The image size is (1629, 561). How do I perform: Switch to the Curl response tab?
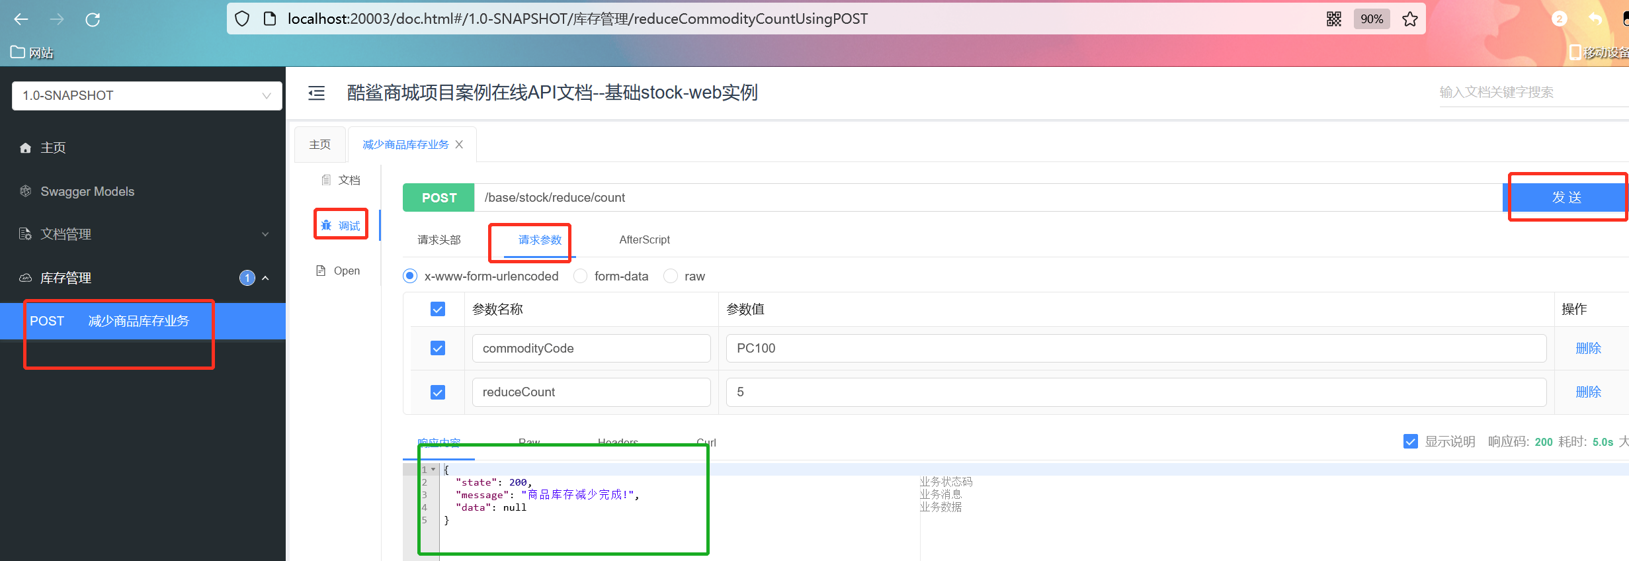coord(706,442)
